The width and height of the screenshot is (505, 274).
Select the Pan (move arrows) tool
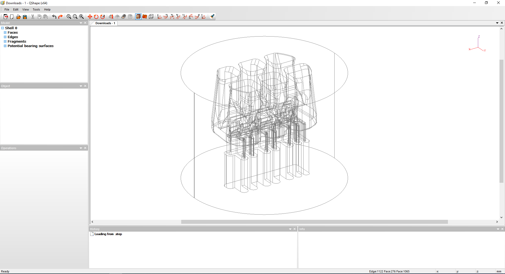(90, 17)
